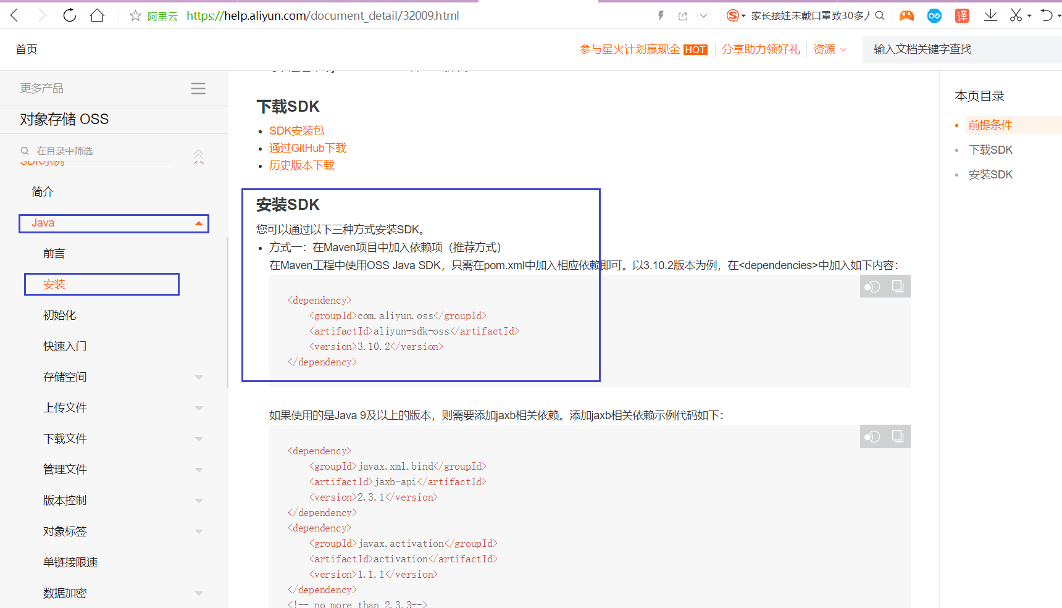
Task: Expand the 上传文件 section arrow
Action: (198, 408)
